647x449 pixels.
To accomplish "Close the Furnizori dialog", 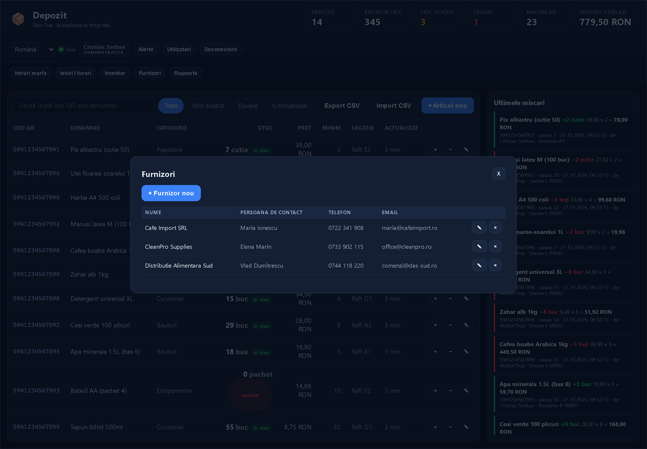I will pyautogui.click(x=499, y=174).
